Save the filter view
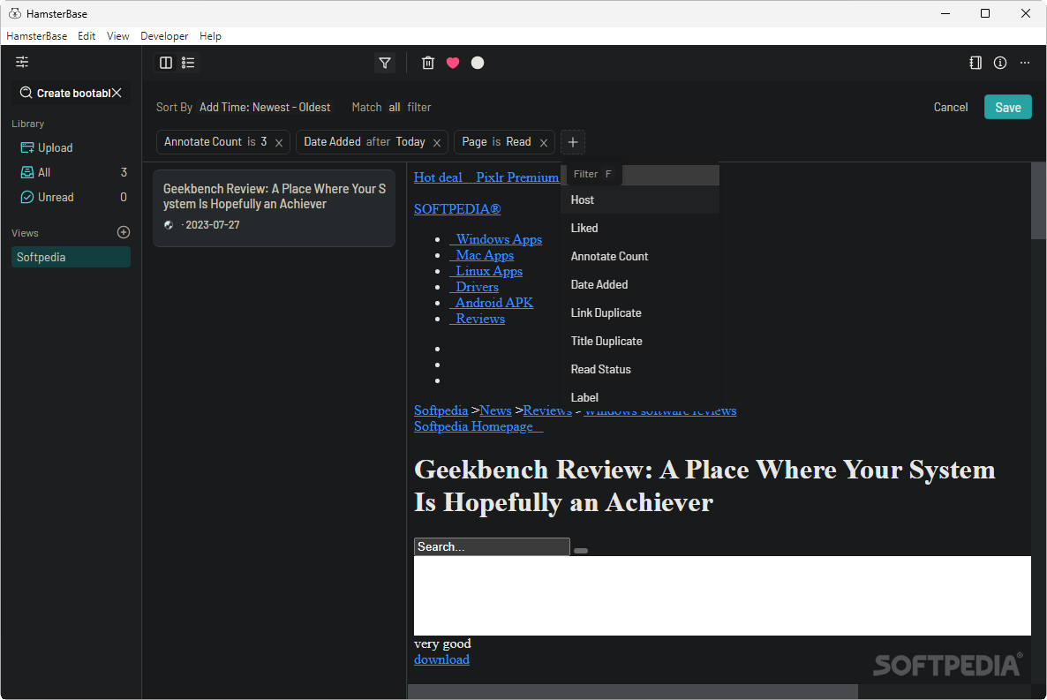 pyautogui.click(x=1007, y=107)
